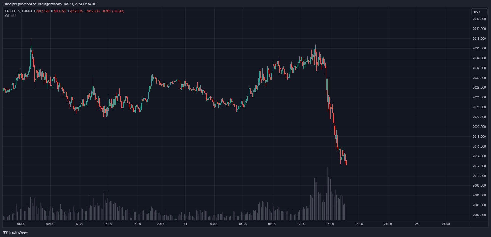The width and height of the screenshot is (491, 237).
Task: Click the OANDA exchange label
Action: pos(27,11)
